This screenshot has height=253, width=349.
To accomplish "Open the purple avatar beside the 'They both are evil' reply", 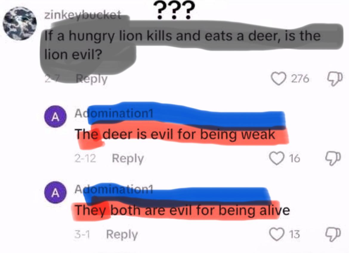I will pyautogui.click(x=55, y=192).
